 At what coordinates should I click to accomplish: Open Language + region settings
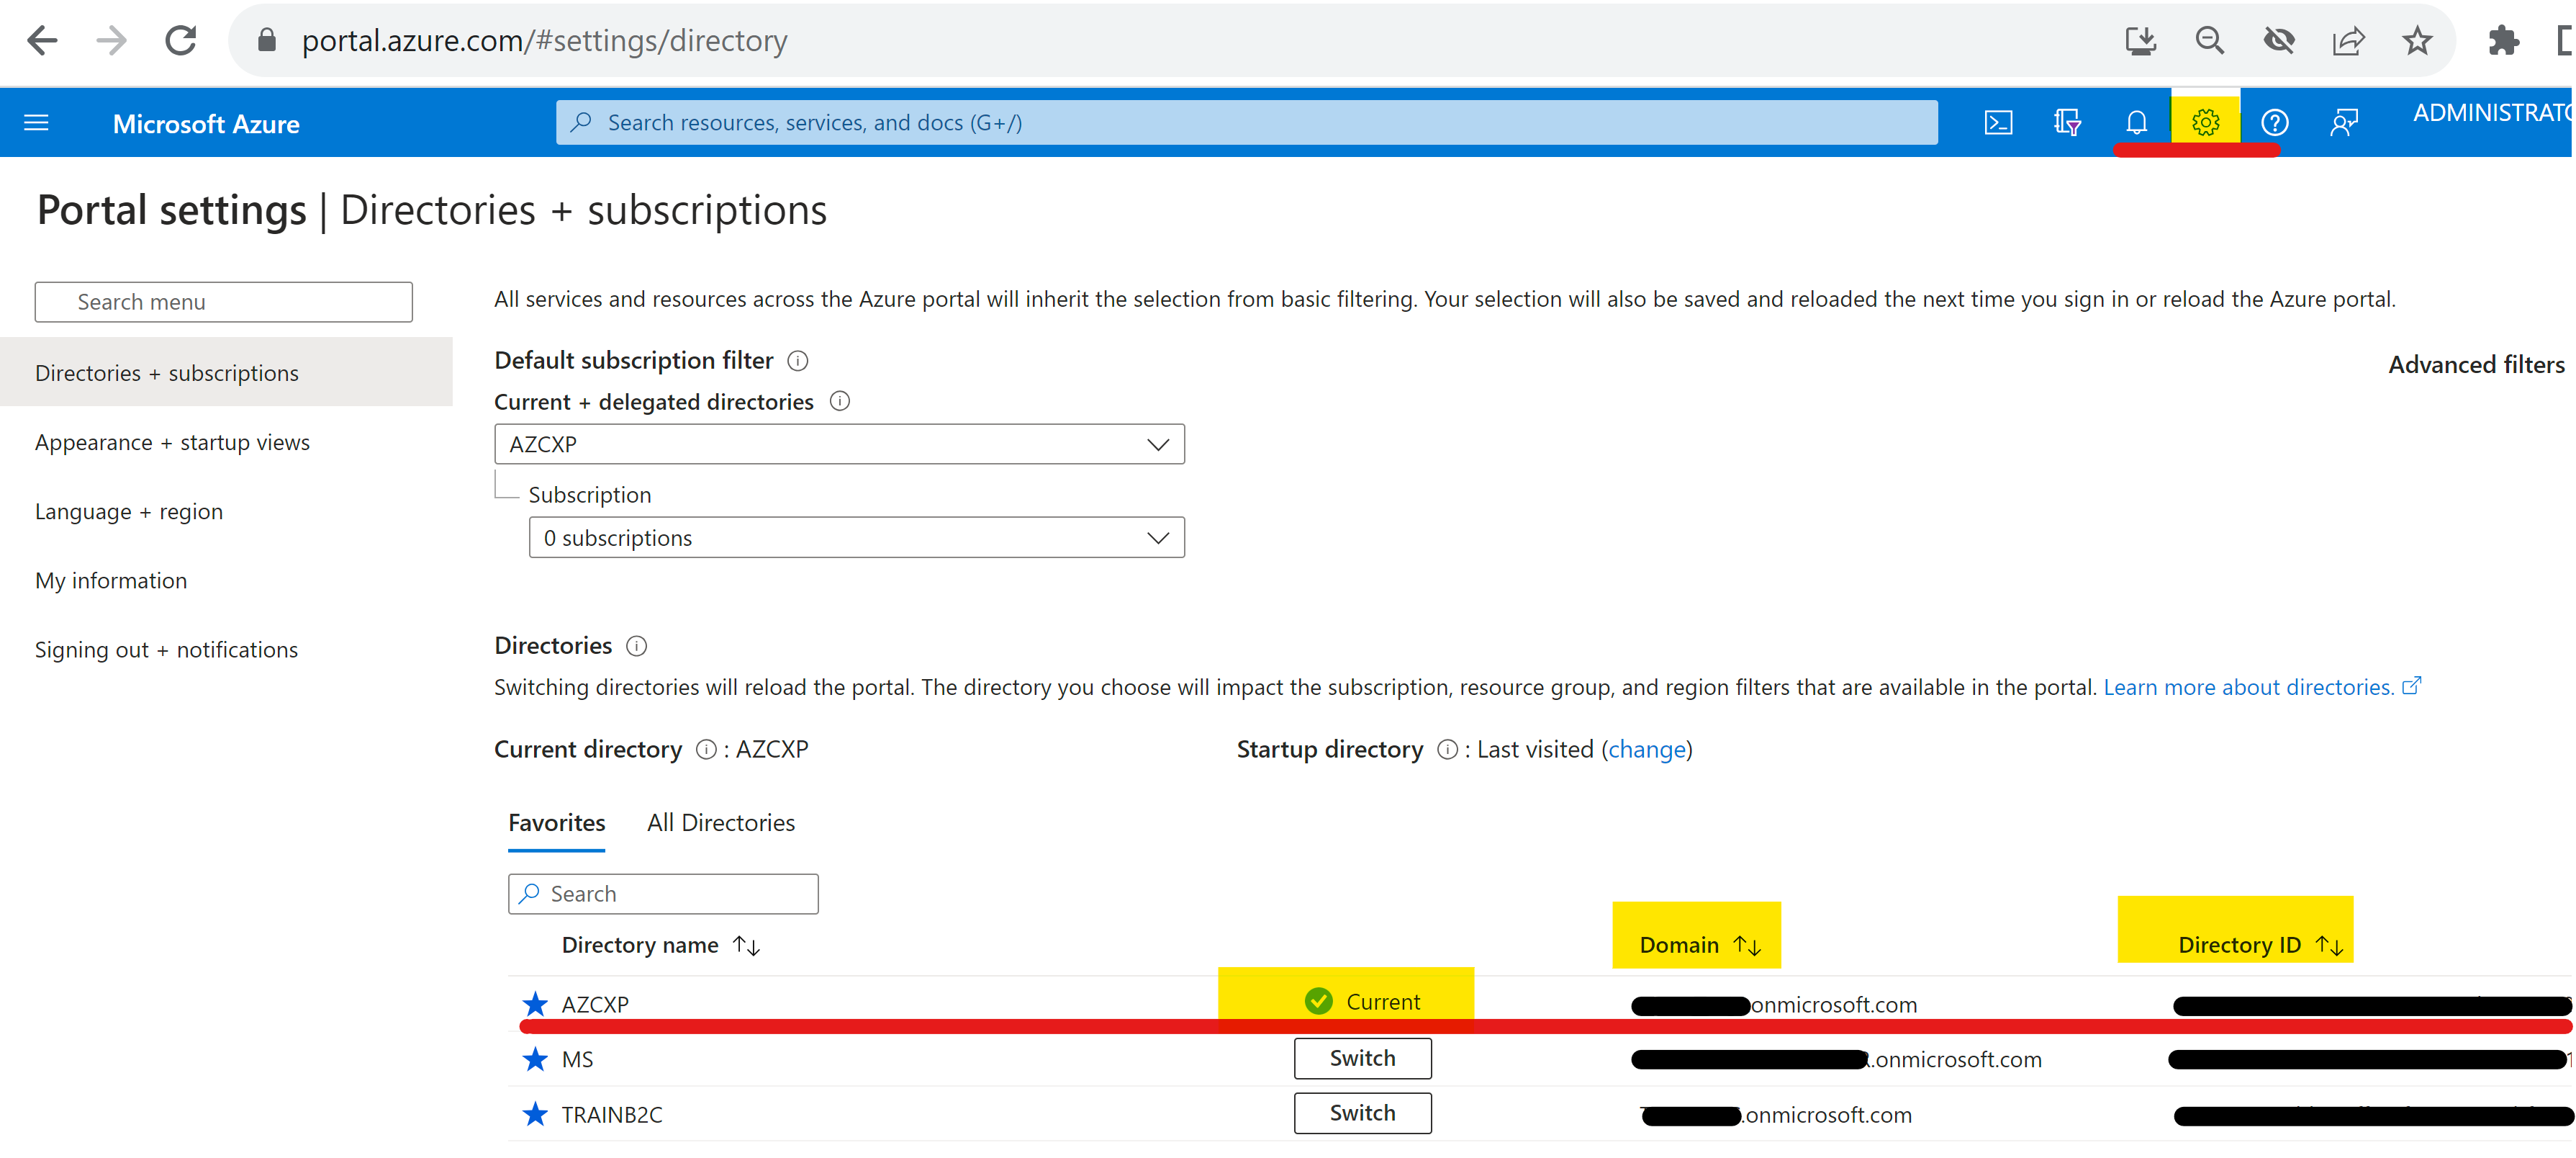click(x=129, y=511)
